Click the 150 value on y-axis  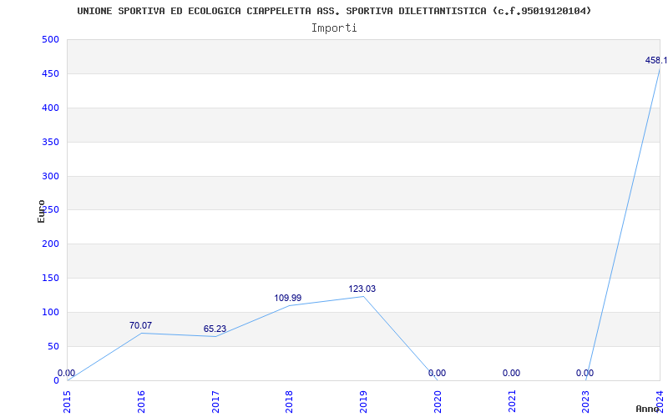pyautogui.click(x=50, y=279)
